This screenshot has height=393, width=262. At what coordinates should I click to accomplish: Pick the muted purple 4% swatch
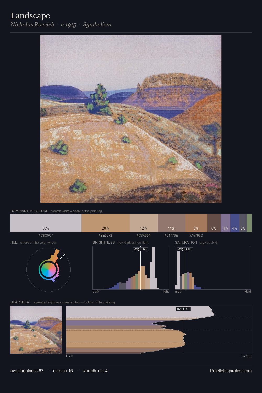225,223
